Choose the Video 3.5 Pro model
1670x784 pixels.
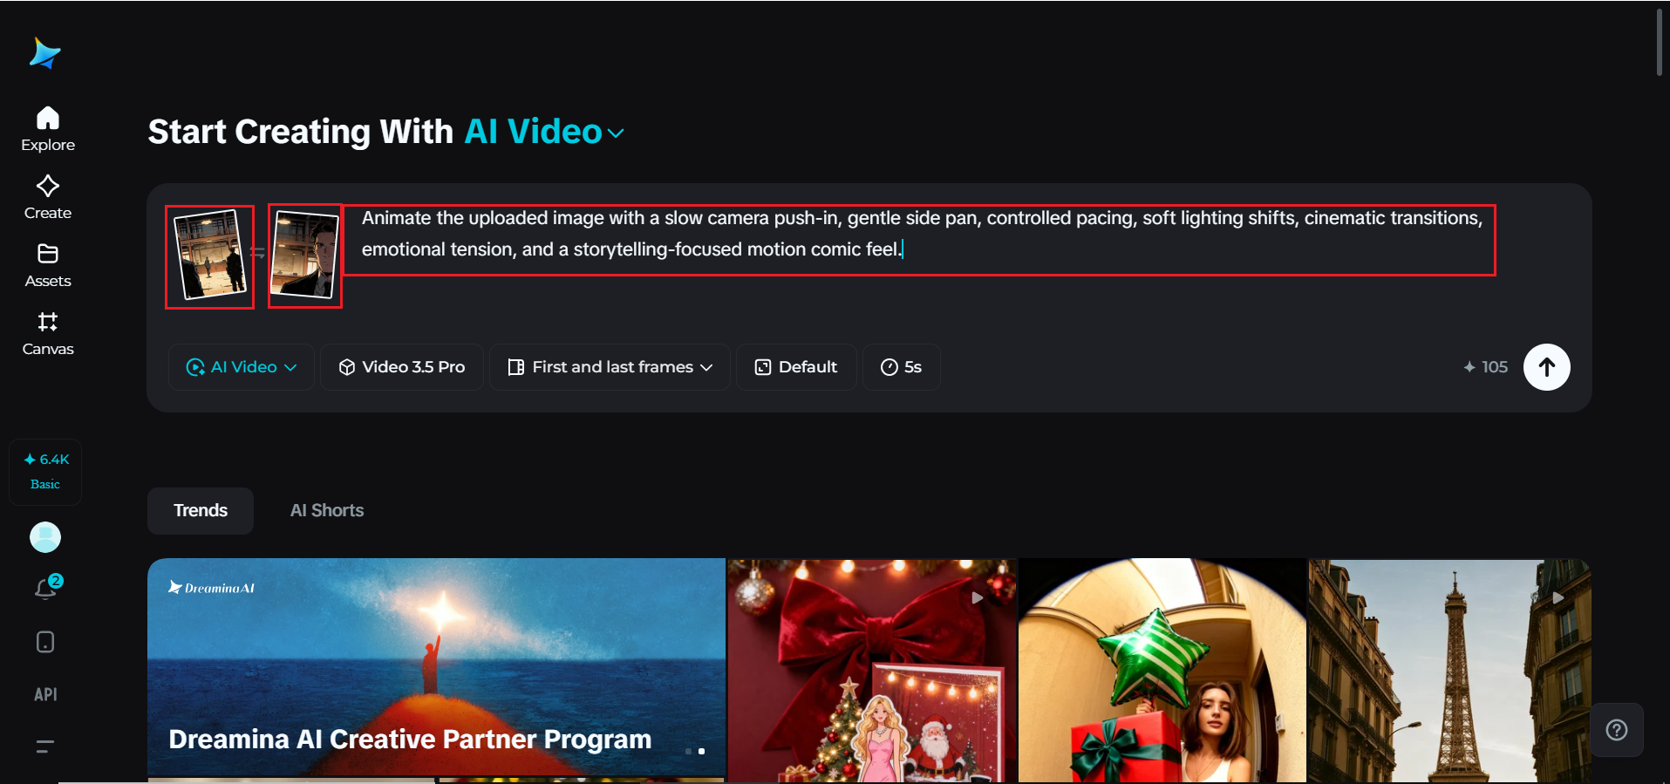coord(402,367)
